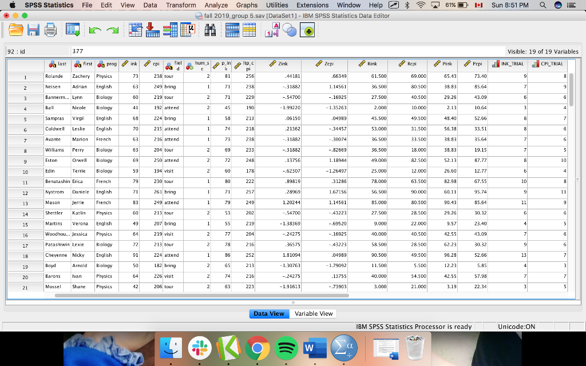586x366 pixels.
Task: Open Use Variable Sets circles icon
Action: [x=289, y=30]
